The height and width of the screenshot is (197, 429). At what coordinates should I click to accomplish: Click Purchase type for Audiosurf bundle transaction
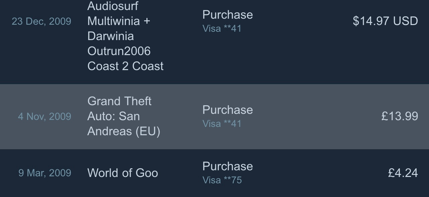coord(227,15)
